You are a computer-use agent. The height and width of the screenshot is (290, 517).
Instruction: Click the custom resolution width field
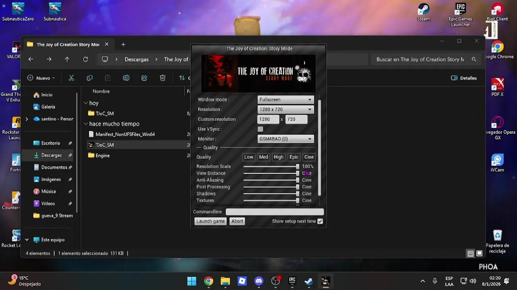tap(268, 119)
